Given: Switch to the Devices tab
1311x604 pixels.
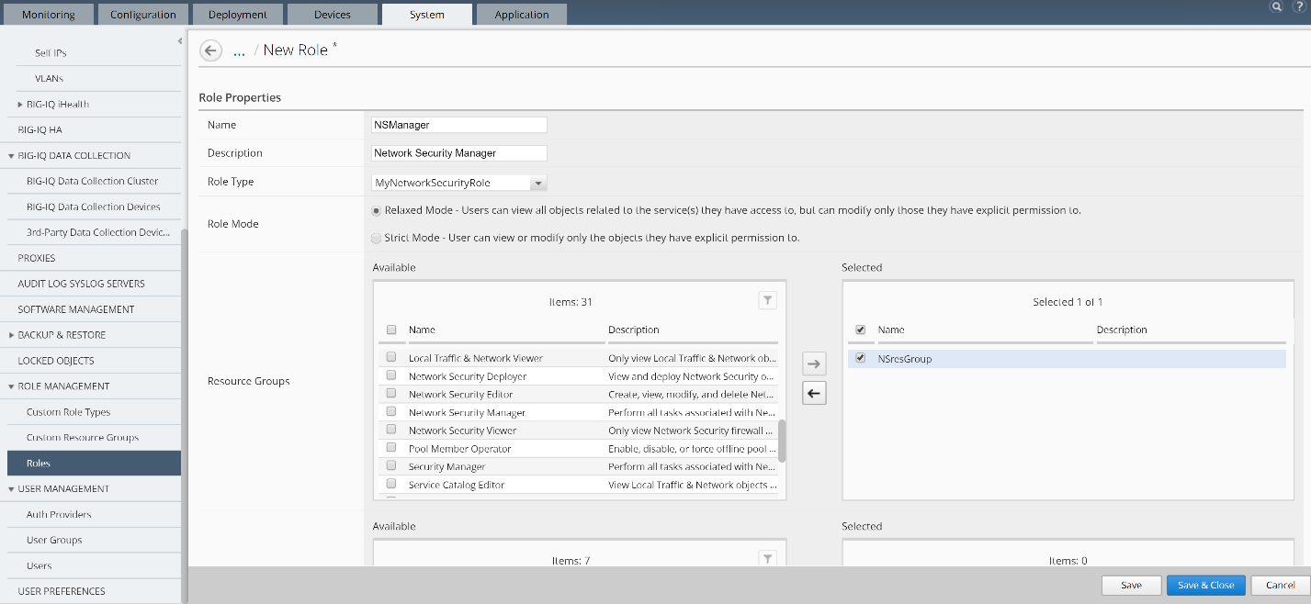Looking at the screenshot, I should [x=332, y=14].
